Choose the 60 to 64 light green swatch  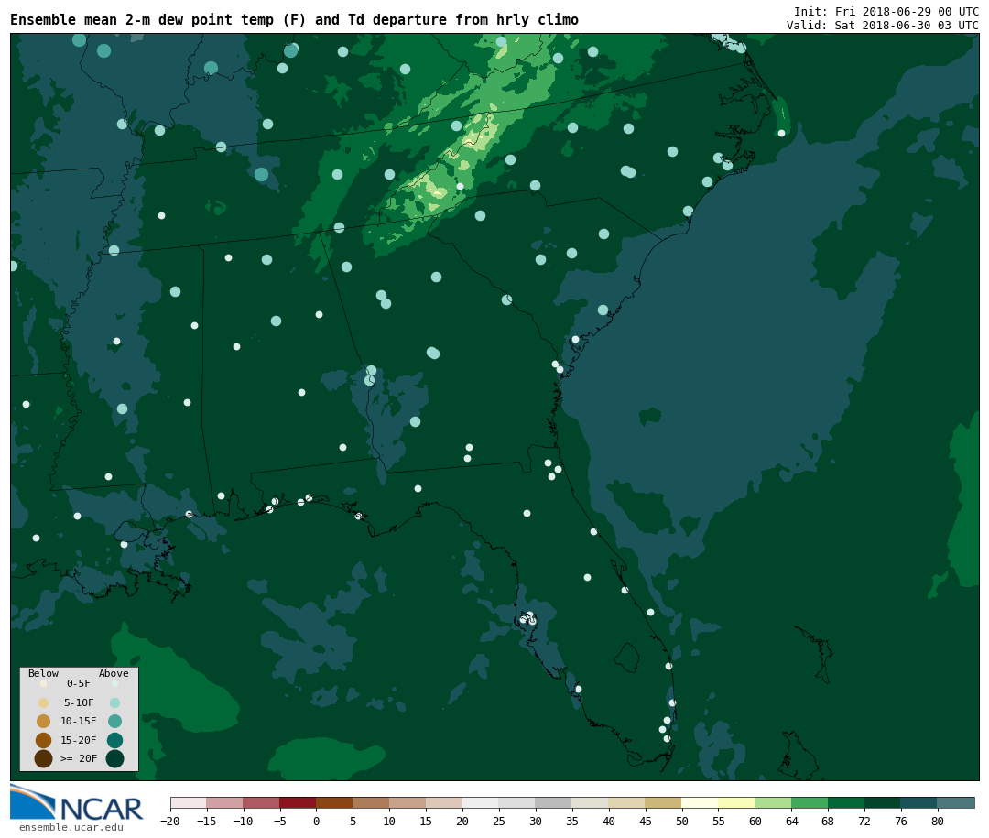click(773, 802)
